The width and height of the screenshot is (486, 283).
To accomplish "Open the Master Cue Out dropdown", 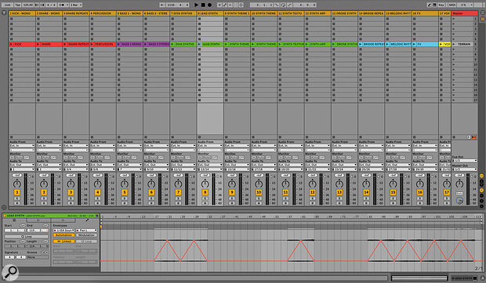I will [x=465, y=161].
